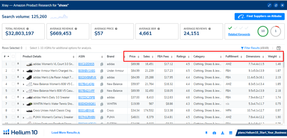287x138 pixels.
Task: Open the Average Reviews help icon
Action: (209, 29)
